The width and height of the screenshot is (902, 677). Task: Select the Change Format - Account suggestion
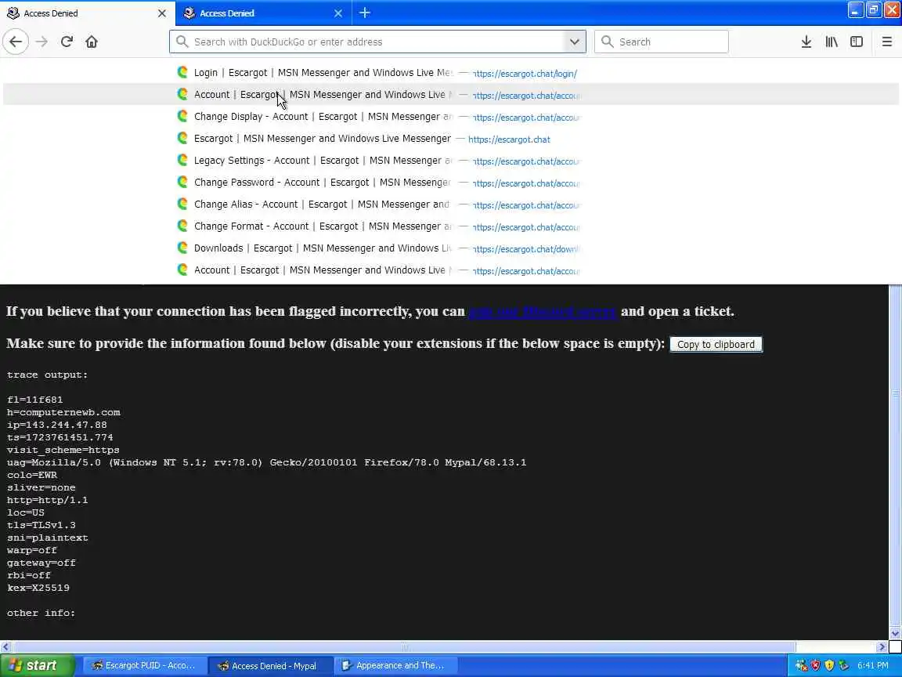coord(451,226)
